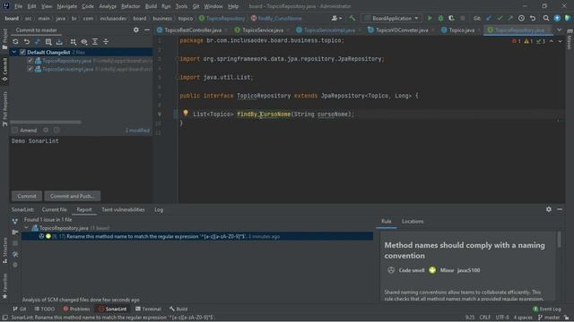Click the quick-fix lightbulb in editor
574x322 pixels.
pyautogui.click(x=186, y=114)
